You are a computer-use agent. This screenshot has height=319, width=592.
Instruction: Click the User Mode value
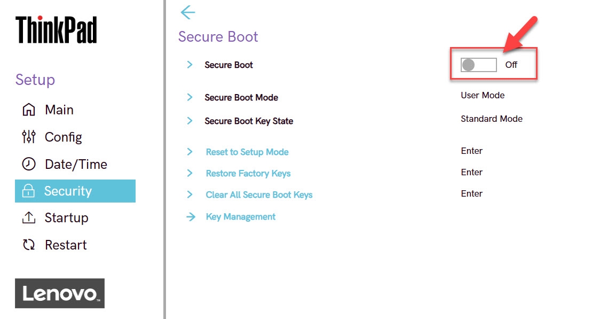pos(483,95)
